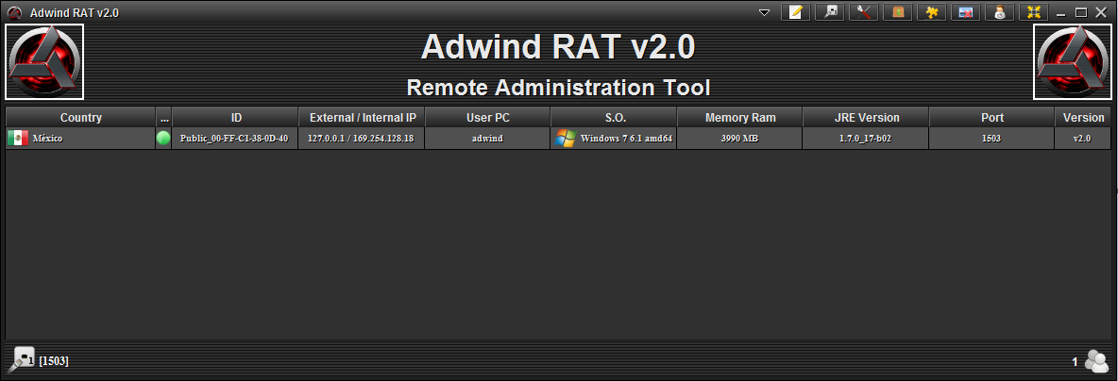Sort by the Country column header
The height and width of the screenshot is (381, 1118).
80,118
